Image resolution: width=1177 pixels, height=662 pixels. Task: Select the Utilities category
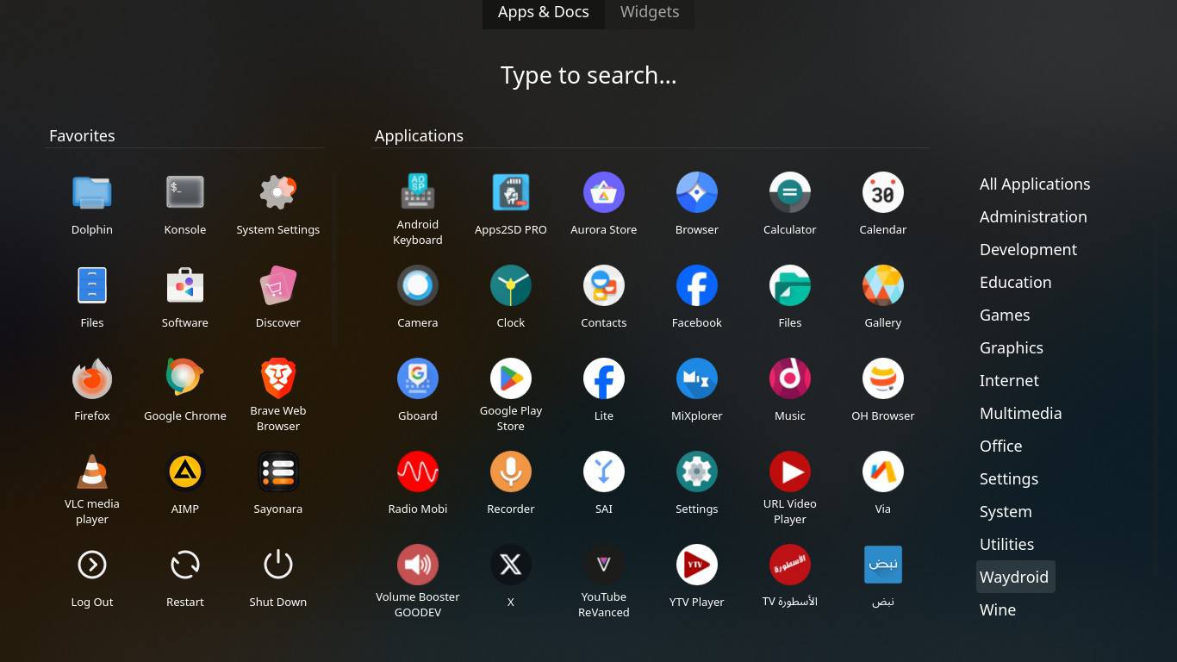pos(1006,544)
